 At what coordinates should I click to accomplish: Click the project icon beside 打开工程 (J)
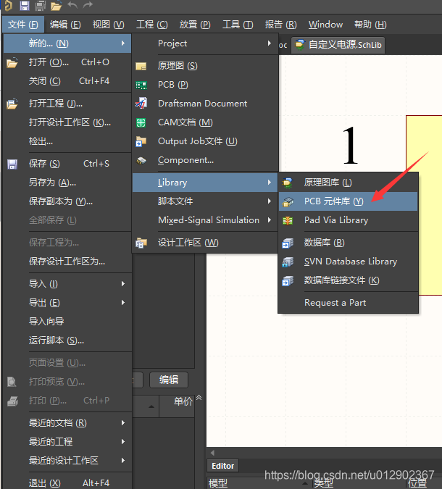coord(12,104)
